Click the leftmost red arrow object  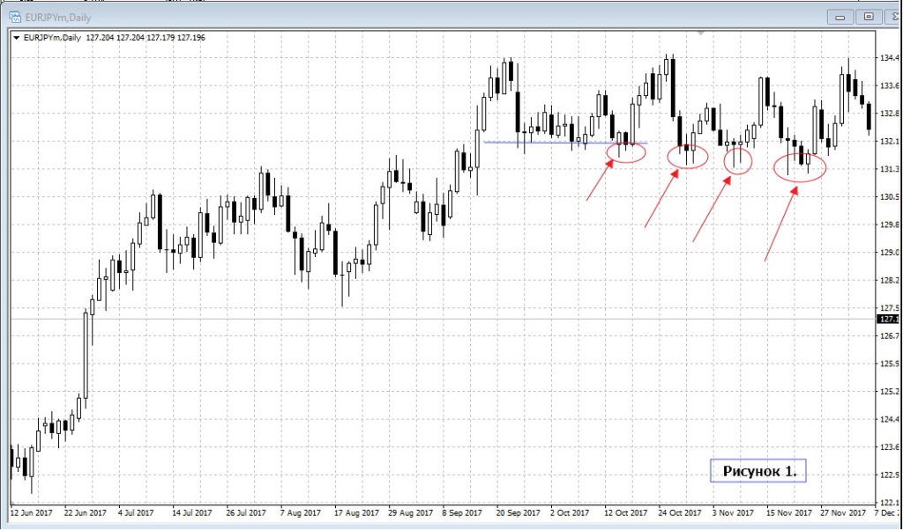[600, 180]
